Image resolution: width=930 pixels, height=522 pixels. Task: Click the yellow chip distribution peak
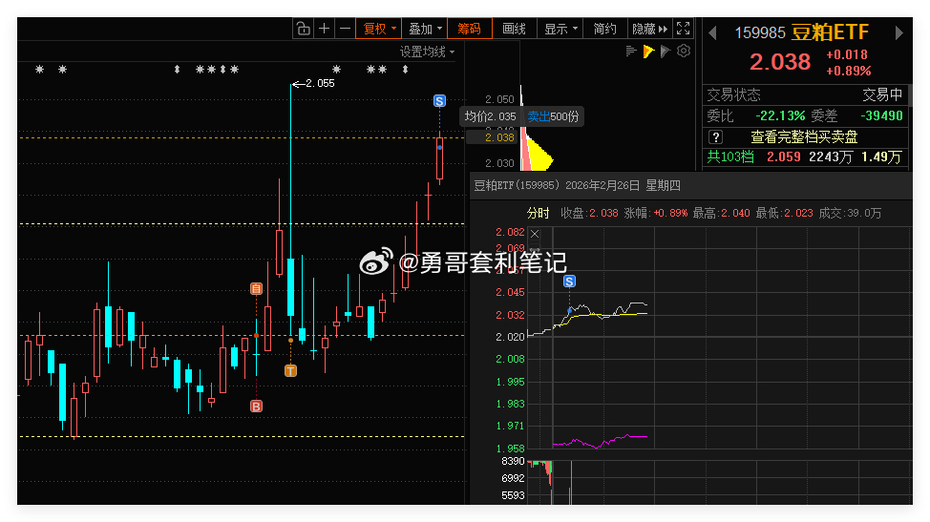pos(539,156)
